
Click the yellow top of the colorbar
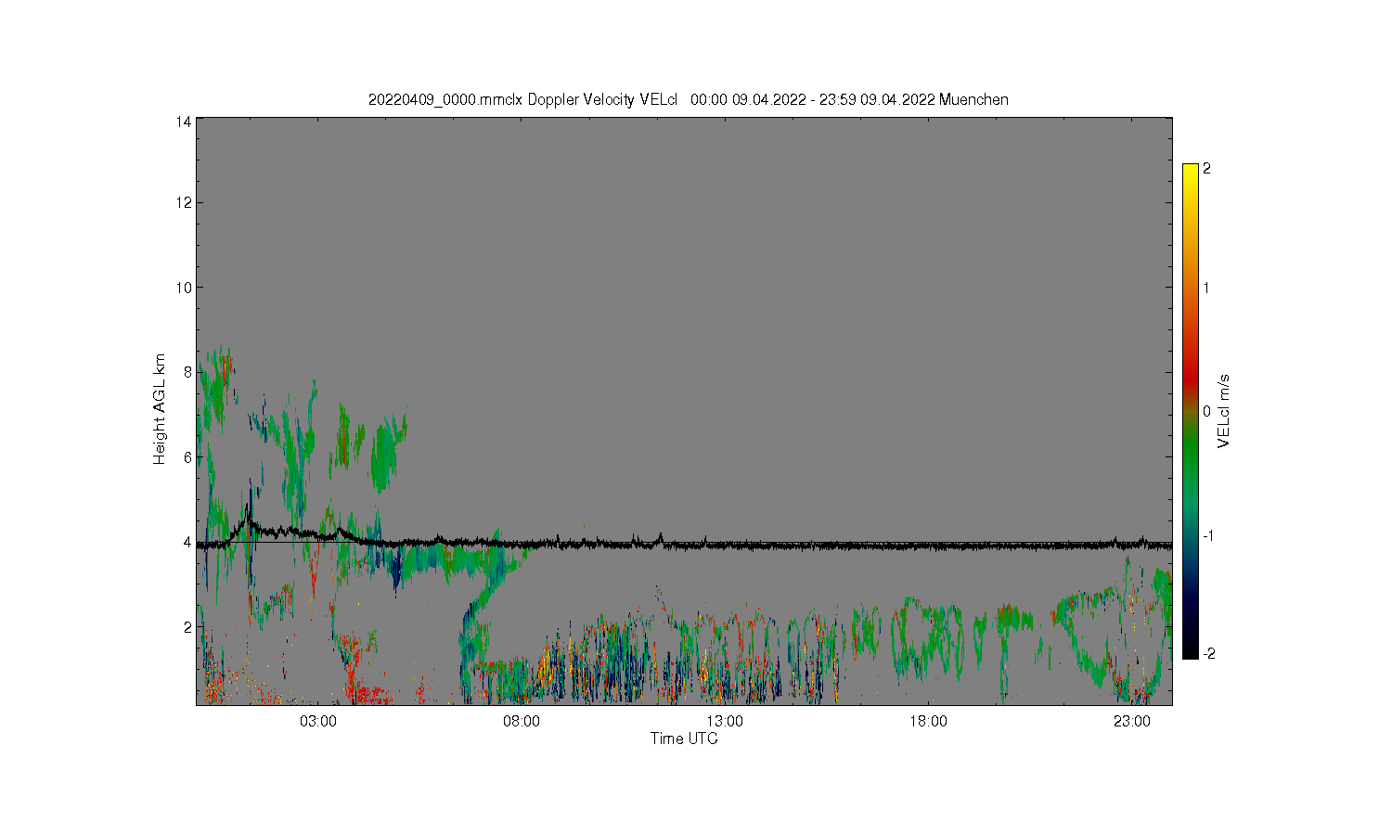1191,176
